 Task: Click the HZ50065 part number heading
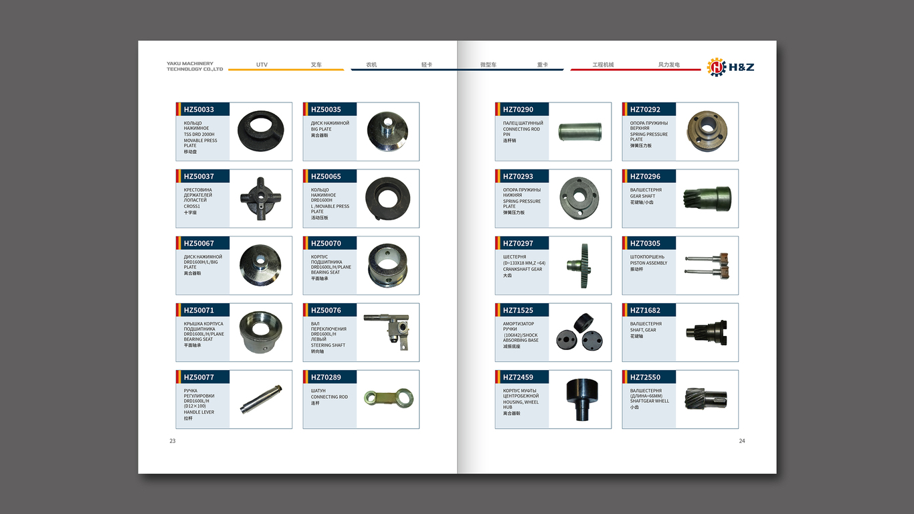click(x=326, y=176)
